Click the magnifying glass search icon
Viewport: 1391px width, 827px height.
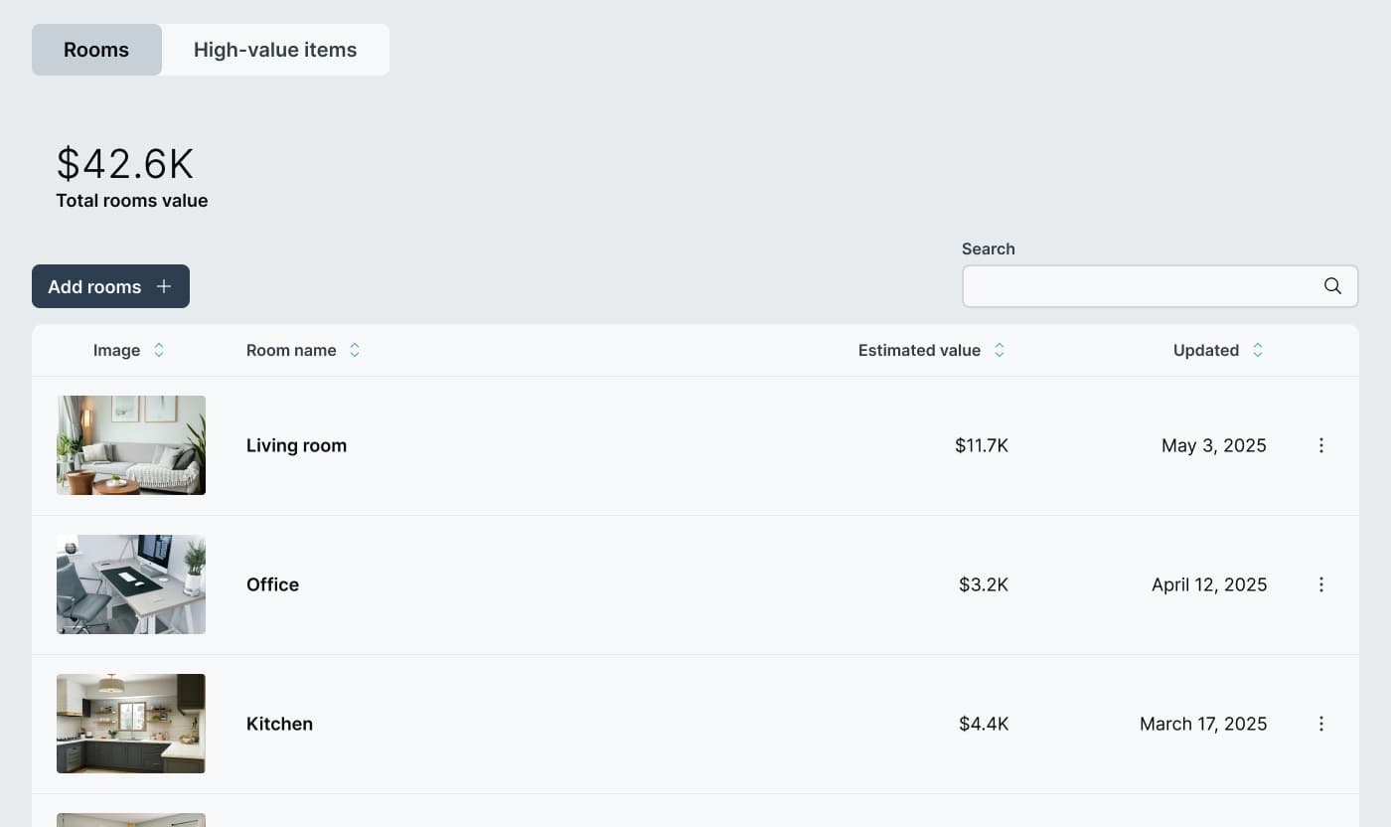click(1332, 286)
